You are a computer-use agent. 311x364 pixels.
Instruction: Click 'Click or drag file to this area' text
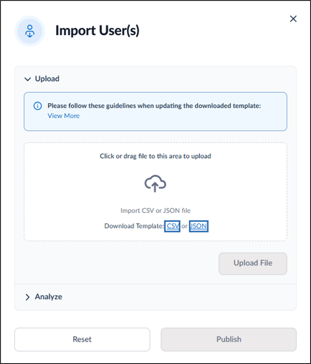tap(155, 156)
